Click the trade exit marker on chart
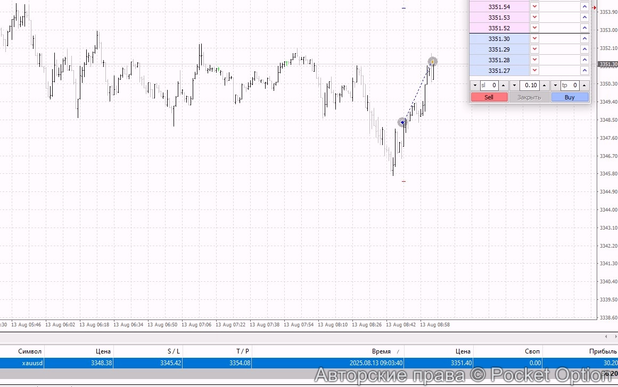This screenshot has width=618, height=387. pos(433,62)
